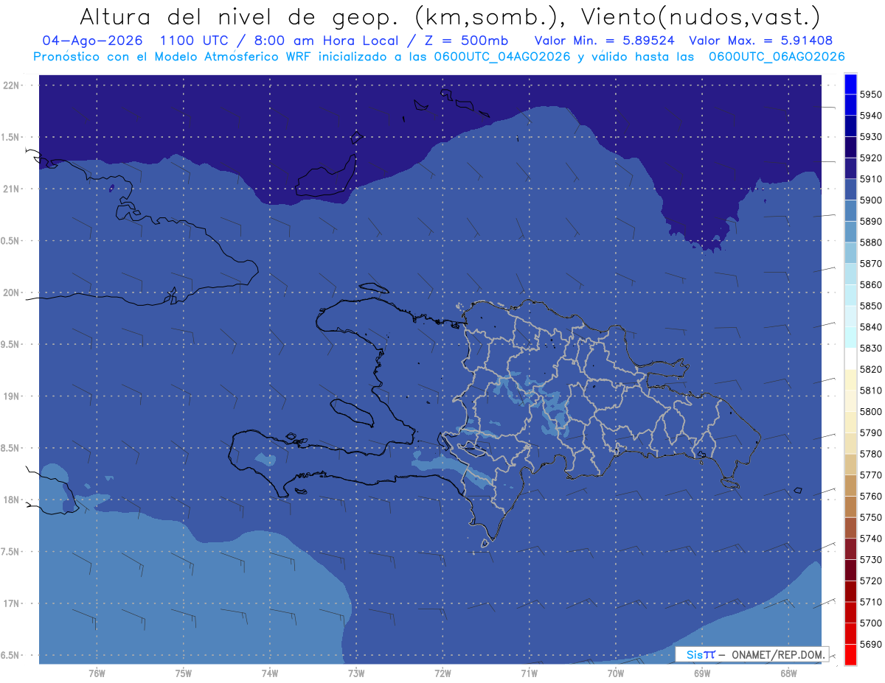This screenshot has height=683, width=885.
Task: Click the 73W longitude axis label
Action: point(356,673)
